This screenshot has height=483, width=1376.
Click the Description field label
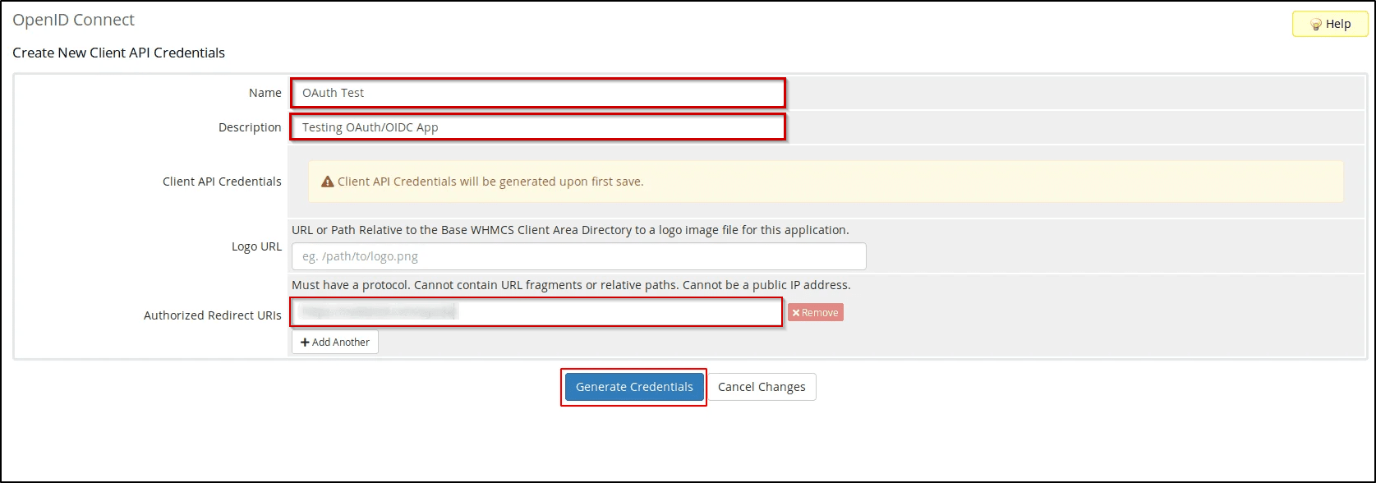point(249,127)
